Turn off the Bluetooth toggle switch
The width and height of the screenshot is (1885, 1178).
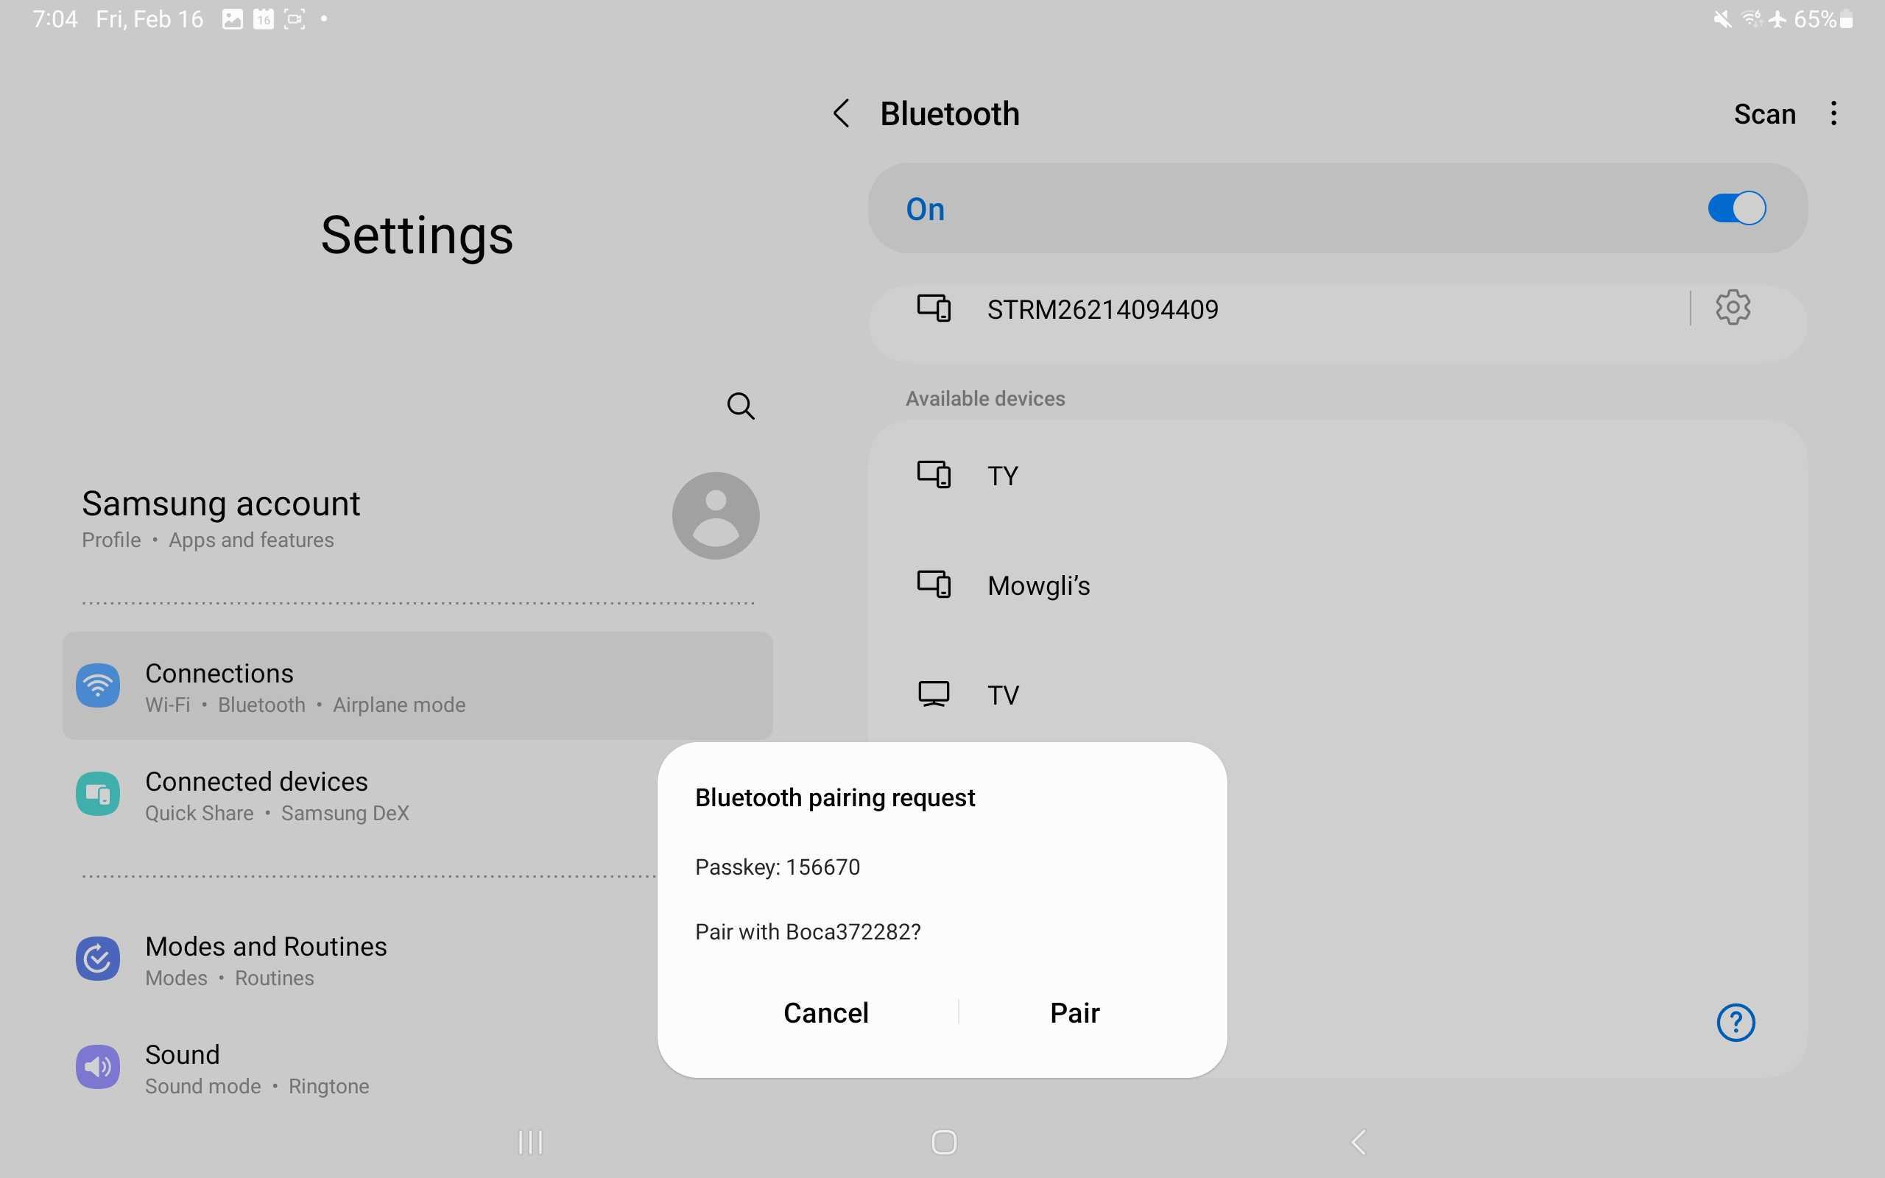(1736, 208)
